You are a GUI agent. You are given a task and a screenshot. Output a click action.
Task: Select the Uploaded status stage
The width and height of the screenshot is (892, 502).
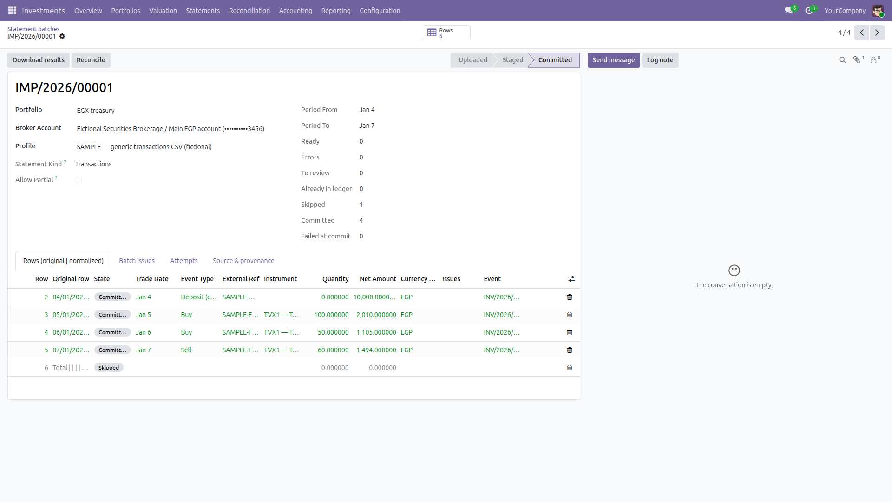(x=472, y=60)
